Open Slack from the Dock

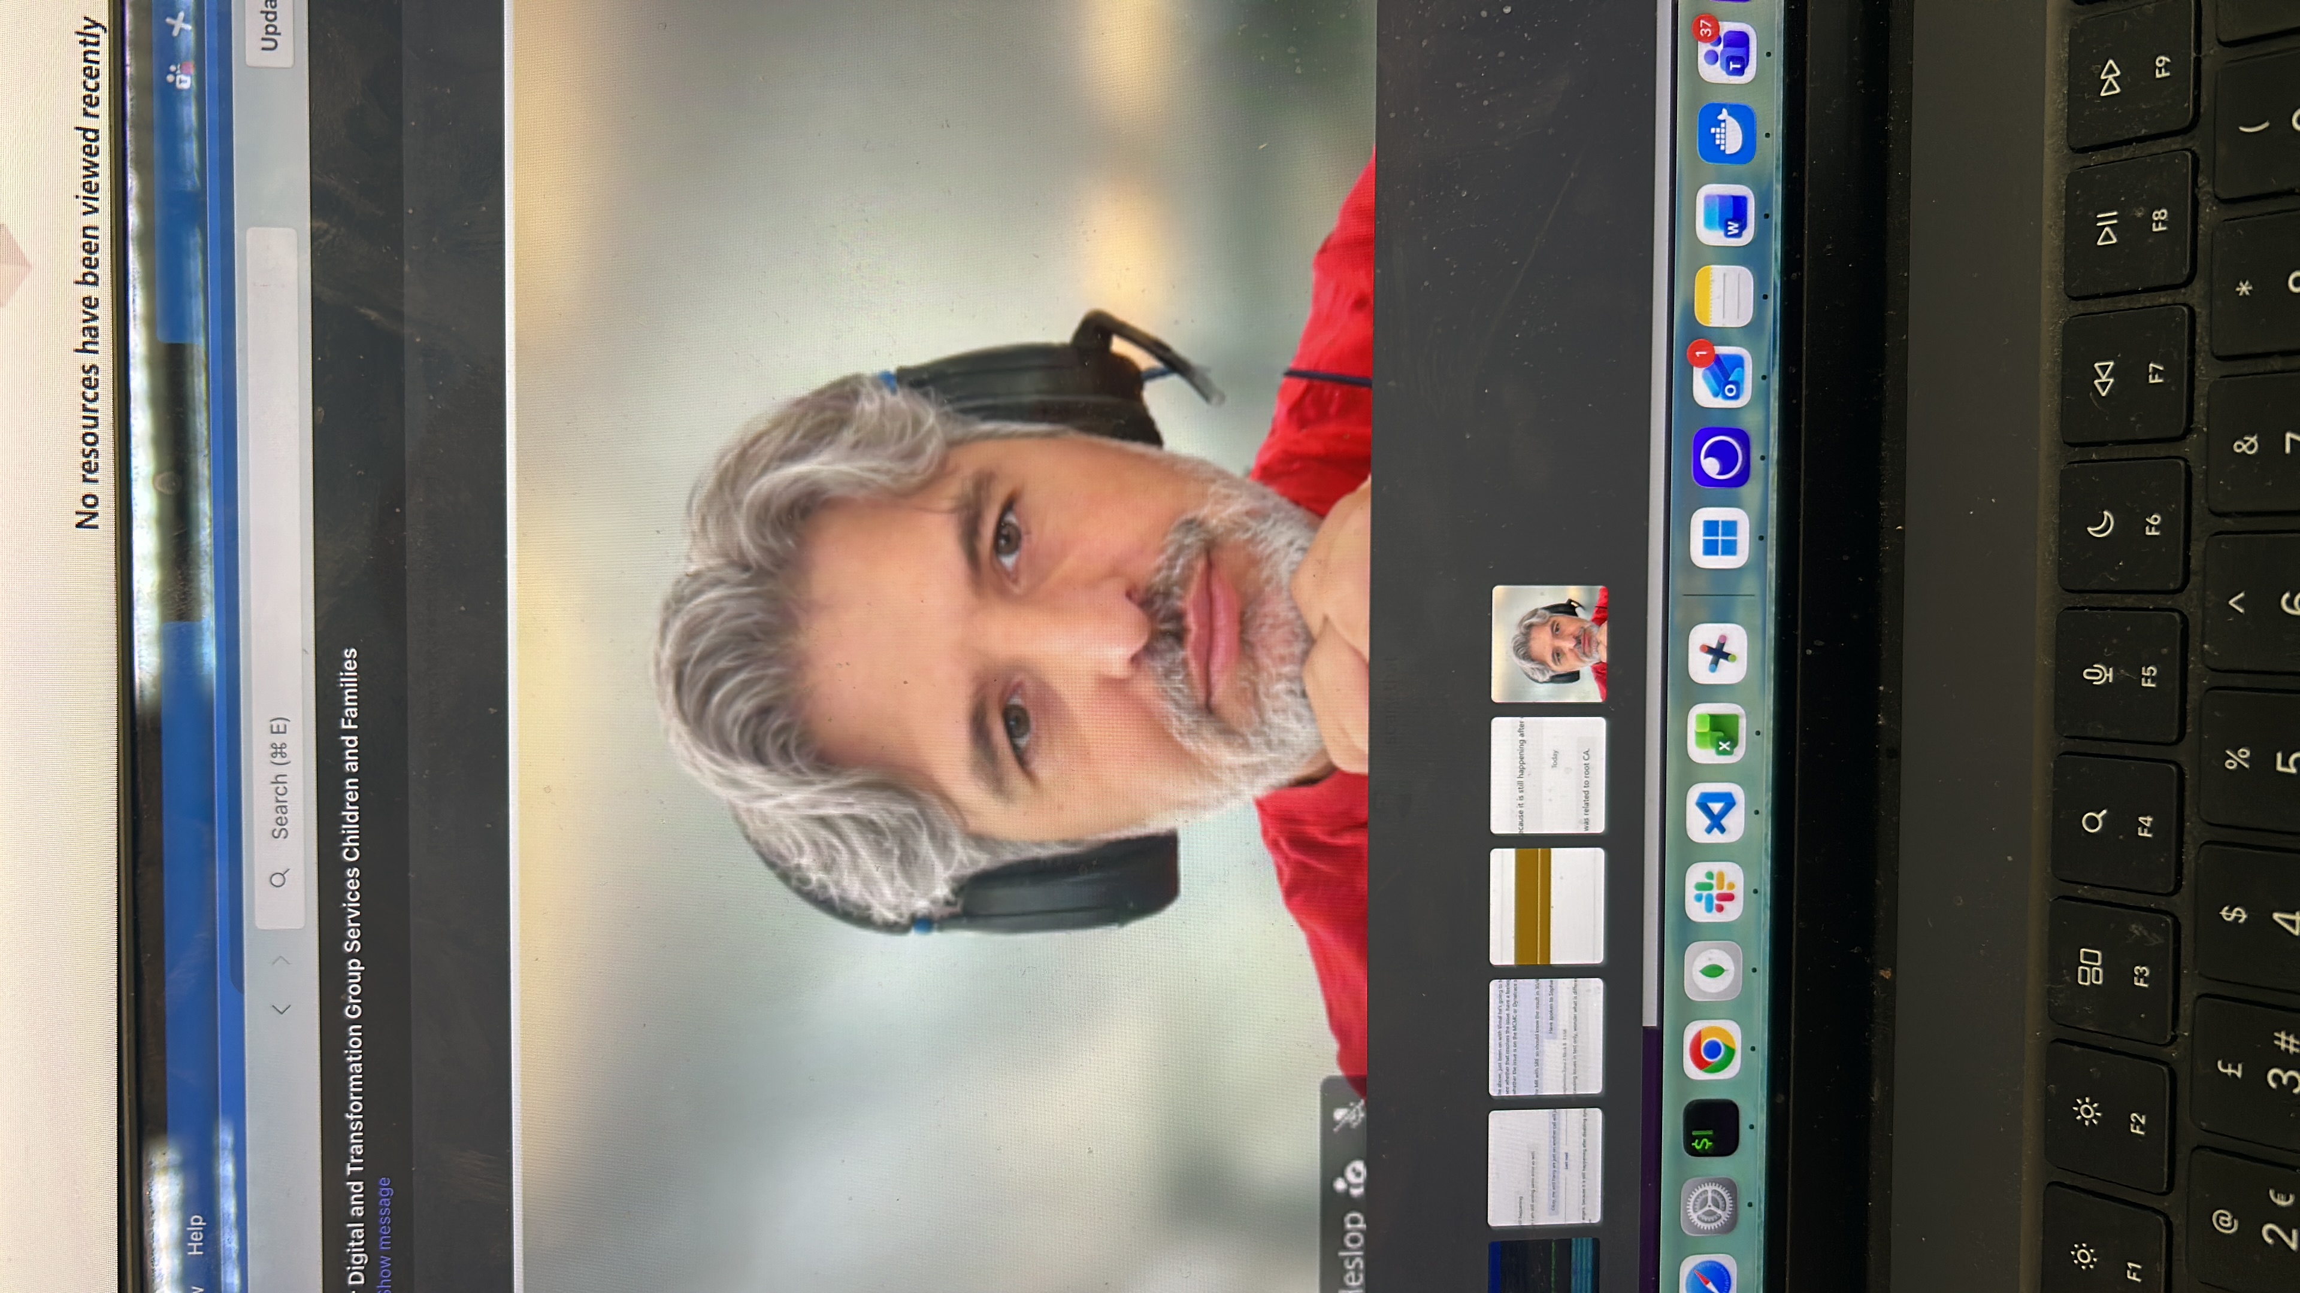(1714, 893)
